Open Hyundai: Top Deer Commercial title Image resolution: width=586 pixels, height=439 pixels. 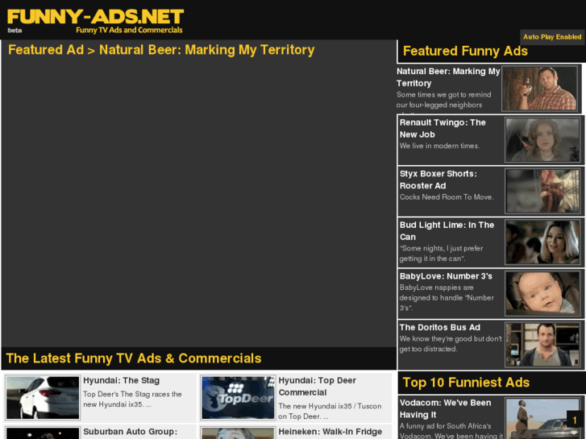(318, 387)
